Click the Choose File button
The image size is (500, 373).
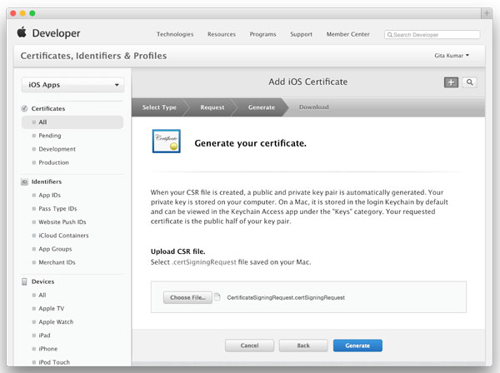pos(187,297)
